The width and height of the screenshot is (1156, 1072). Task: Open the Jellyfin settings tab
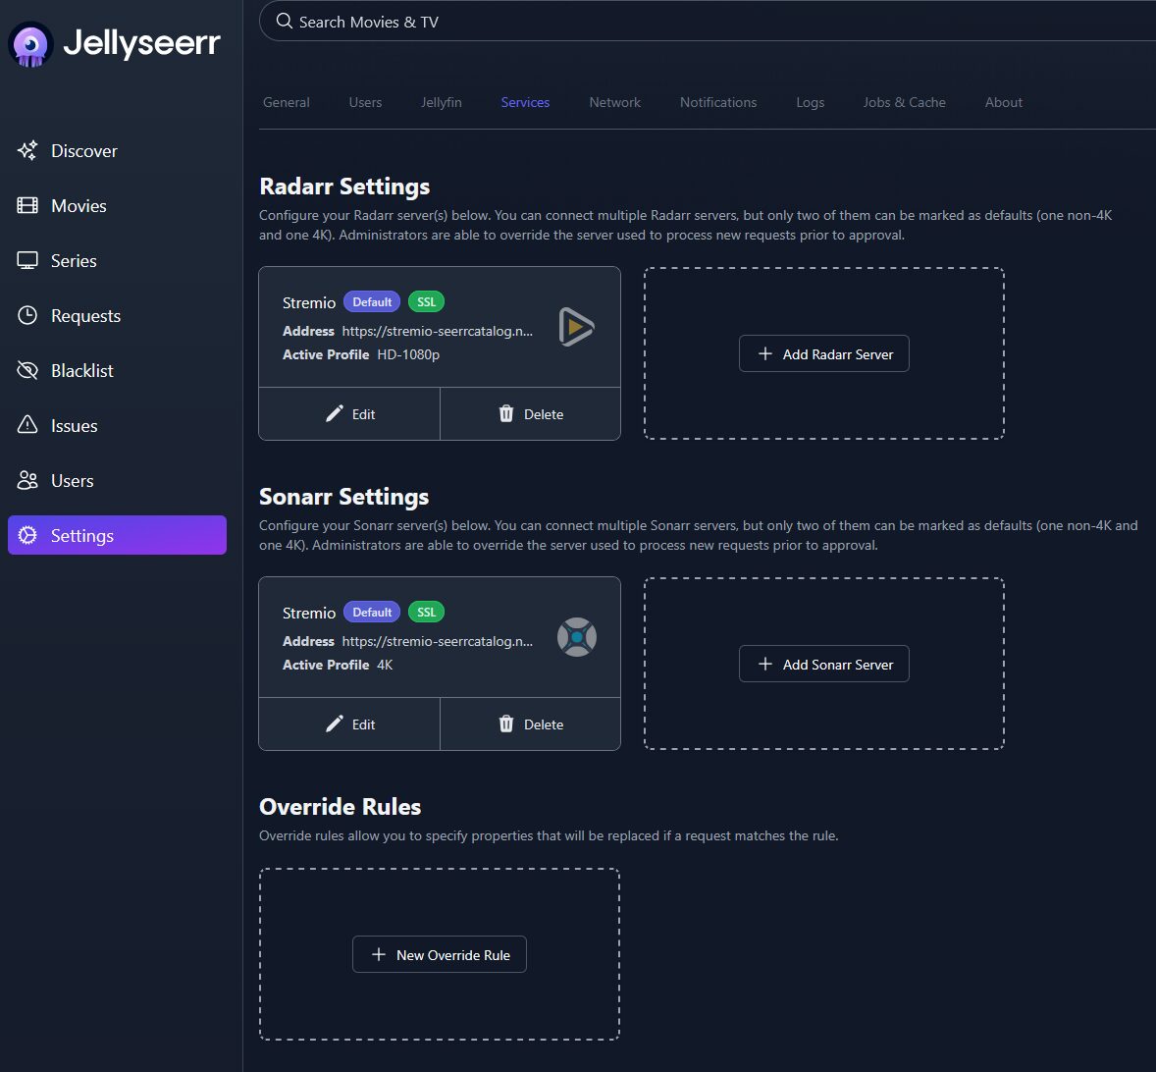(441, 102)
